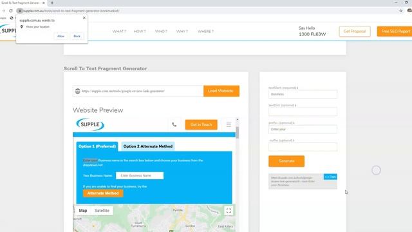The image size is (412, 232).
Task: Switch map to Satellite view
Action: pos(102,211)
